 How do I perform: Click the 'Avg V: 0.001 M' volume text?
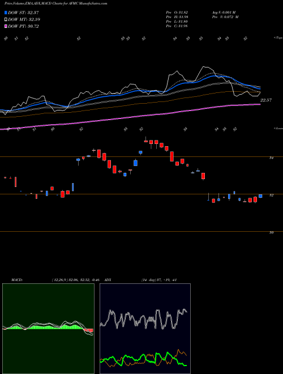(x=224, y=12)
